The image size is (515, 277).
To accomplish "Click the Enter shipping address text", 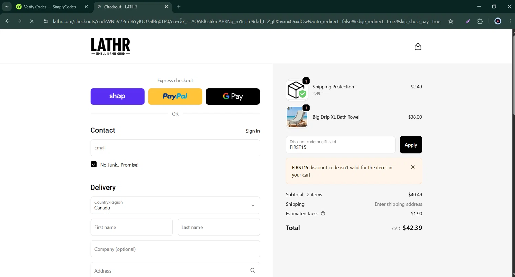I will point(398,204).
